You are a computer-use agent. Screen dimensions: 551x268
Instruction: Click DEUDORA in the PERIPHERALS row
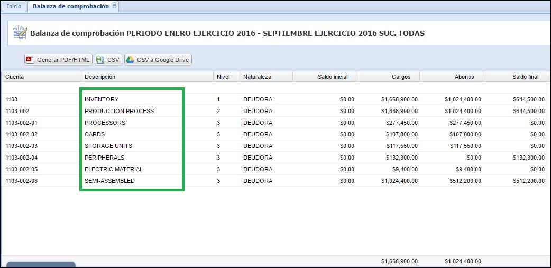(258, 158)
